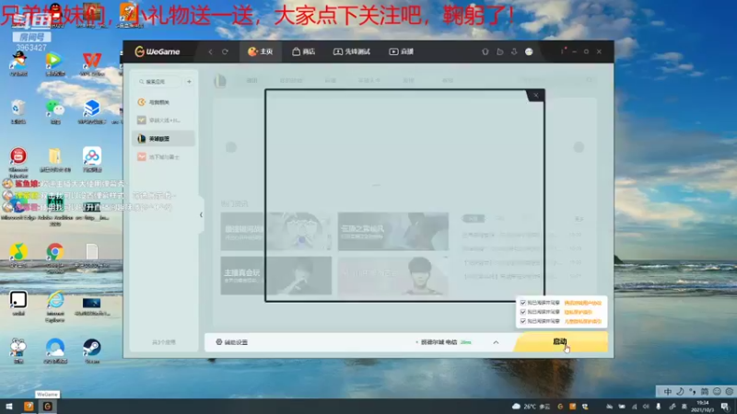
Task: Open Google Chrome desktop shortcut
Action: [55, 256]
